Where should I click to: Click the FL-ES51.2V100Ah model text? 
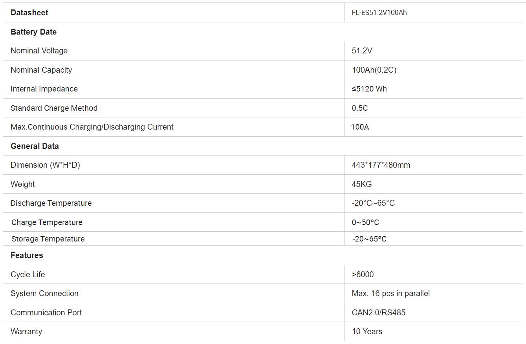click(x=379, y=13)
